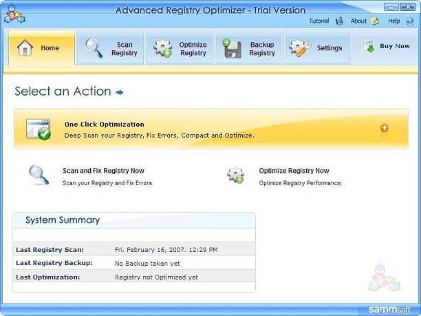Click Scan and Fix Registry Now
The image size is (421, 316).
point(103,171)
